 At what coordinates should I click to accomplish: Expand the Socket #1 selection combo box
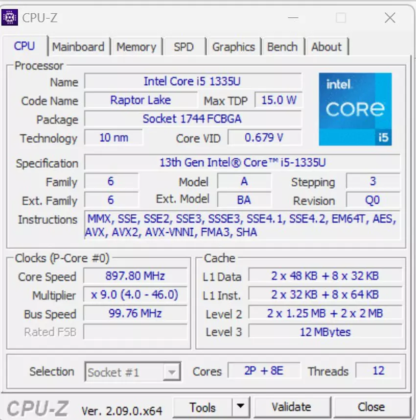pos(171,372)
